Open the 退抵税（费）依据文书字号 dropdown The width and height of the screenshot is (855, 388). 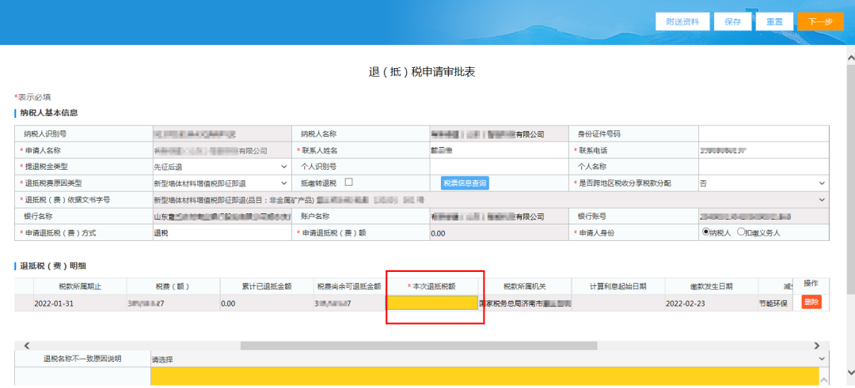click(x=491, y=200)
